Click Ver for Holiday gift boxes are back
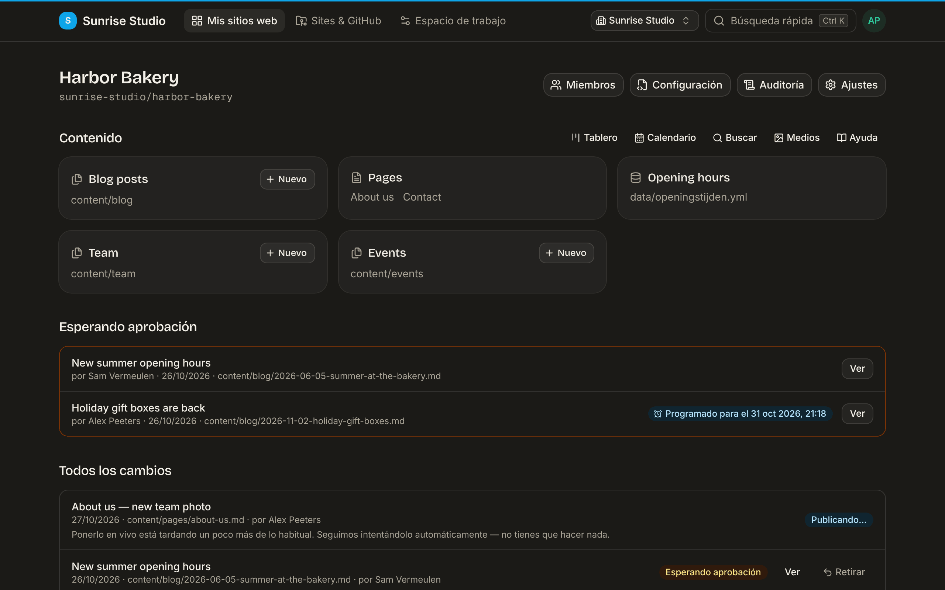The height and width of the screenshot is (590, 945). pos(857,414)
